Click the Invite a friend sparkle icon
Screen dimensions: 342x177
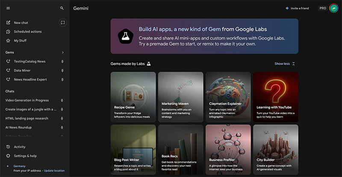pyautogui.click(x=287, y=8)
